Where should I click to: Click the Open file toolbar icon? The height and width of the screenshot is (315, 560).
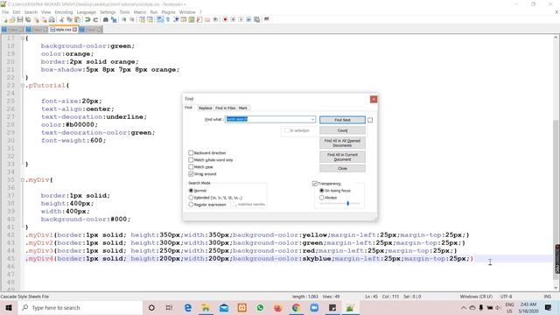(12, 19)
